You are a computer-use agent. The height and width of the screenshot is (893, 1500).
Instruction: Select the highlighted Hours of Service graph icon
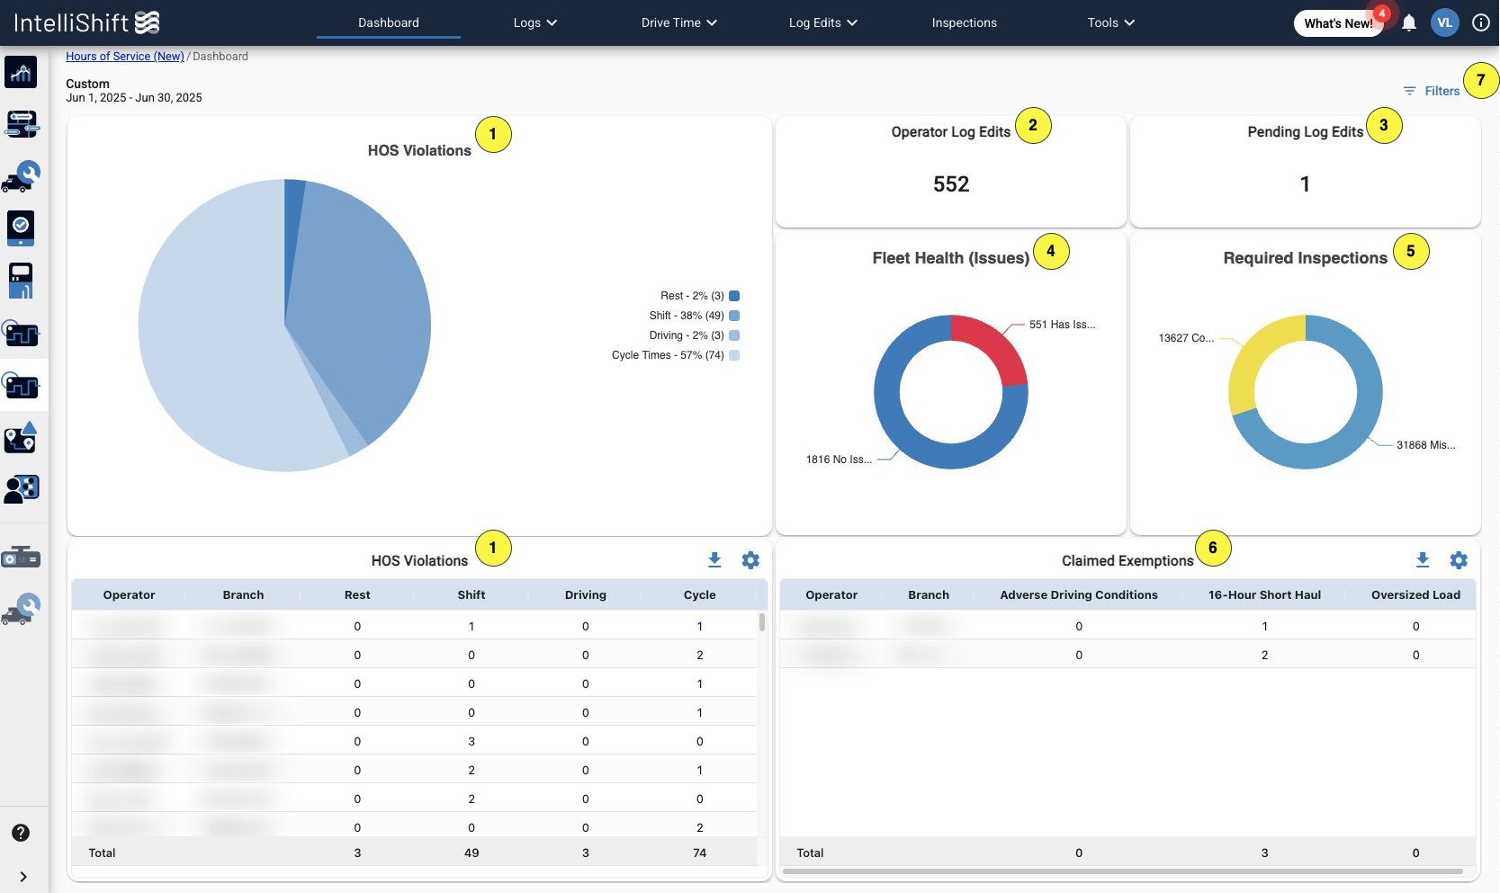click(21, 385)
